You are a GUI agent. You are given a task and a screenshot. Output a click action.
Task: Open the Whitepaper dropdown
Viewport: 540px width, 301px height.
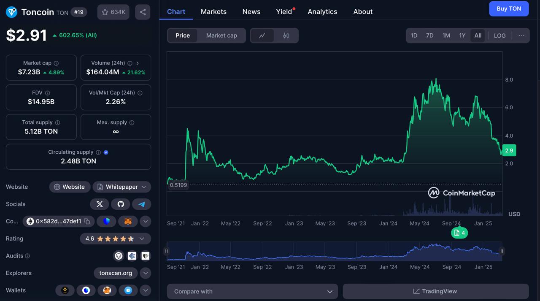pyautogui.click(x=121, y=187)
